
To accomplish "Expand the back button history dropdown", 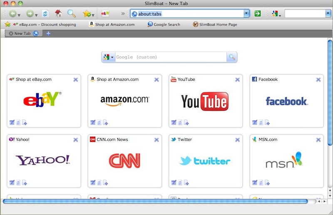I will (x=19, y=15).
